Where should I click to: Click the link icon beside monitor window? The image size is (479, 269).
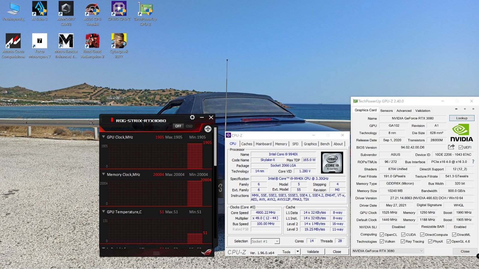(220, 188)
